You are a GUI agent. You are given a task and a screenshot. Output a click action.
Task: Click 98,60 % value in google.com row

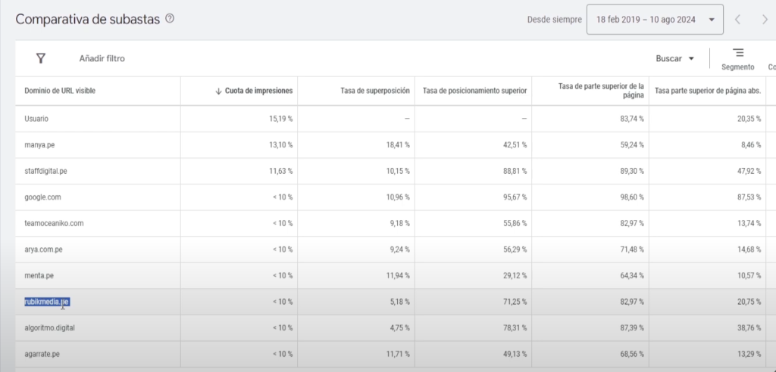tap(633, 197)
